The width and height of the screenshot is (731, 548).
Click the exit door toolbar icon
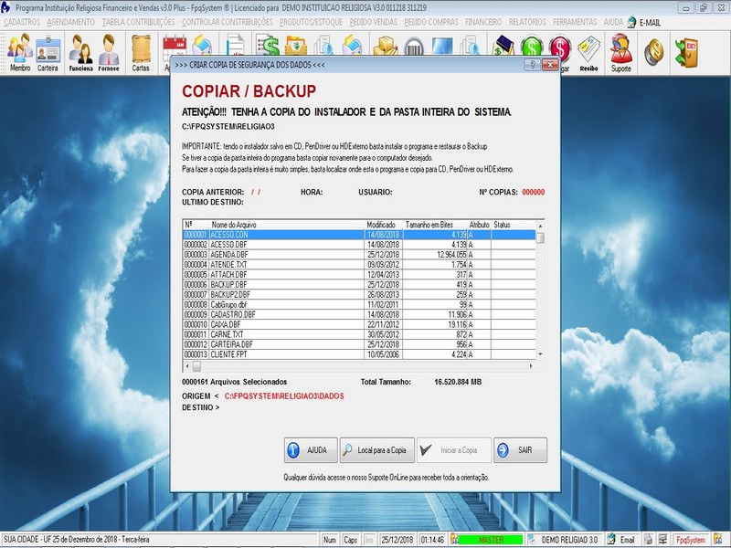click(x=686, y=52)
